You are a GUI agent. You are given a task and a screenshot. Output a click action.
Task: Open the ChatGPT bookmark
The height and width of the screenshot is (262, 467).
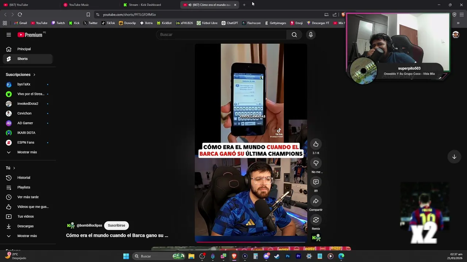[x=229, y=23]
